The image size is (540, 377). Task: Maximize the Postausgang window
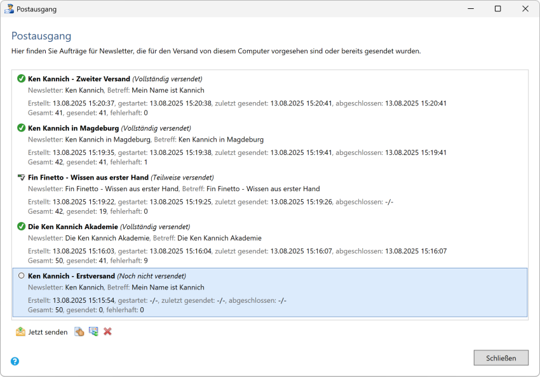coord(497,9)
